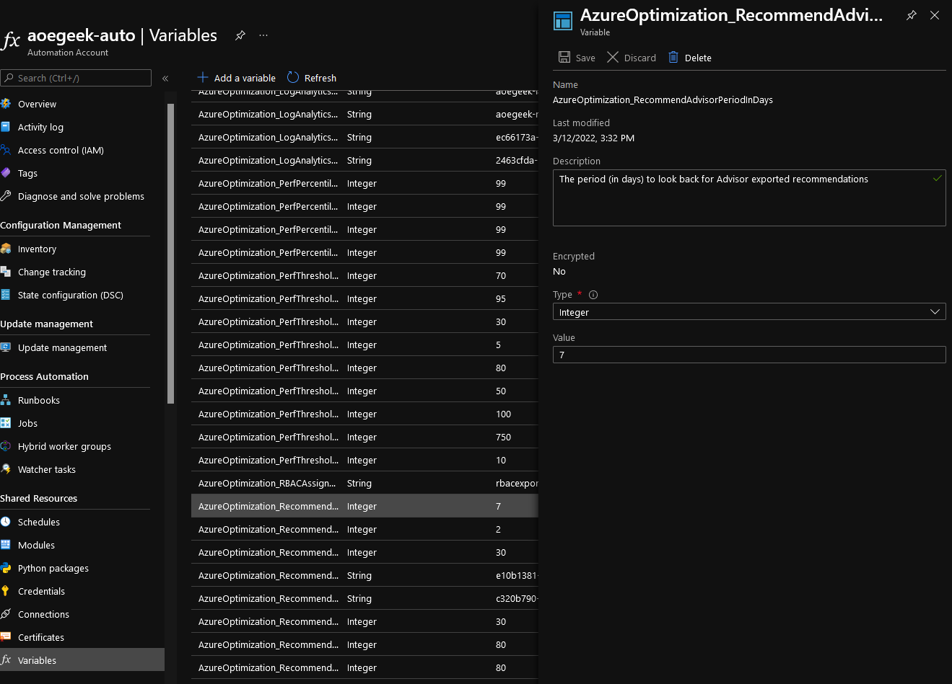The height and width of the screenshot is (684, 952).
Task: Pin the Variables blade with the pin icon
Action: (240, 35)
